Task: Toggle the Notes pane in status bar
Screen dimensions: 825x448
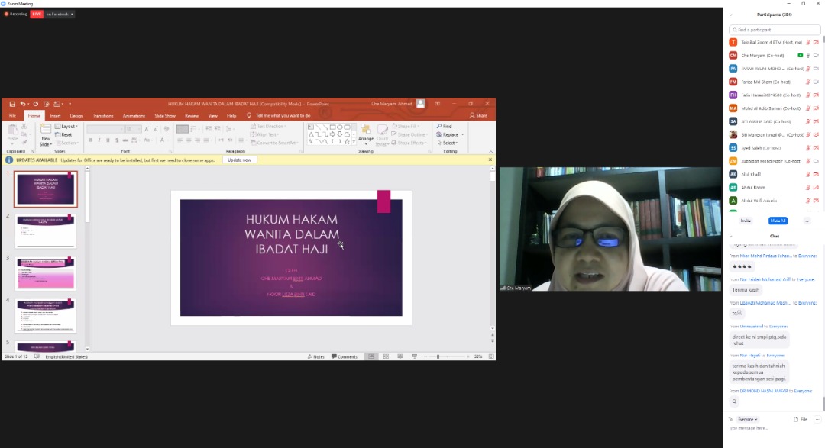Action: pos(315,356)
